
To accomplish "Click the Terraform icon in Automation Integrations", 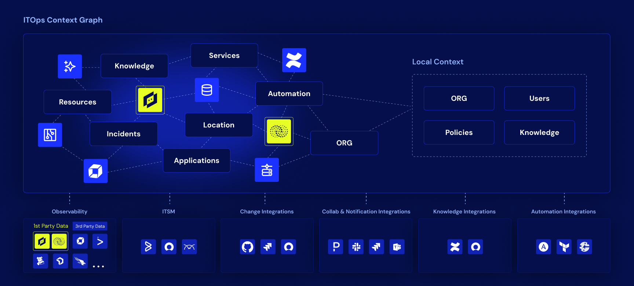I will (564, 247).
